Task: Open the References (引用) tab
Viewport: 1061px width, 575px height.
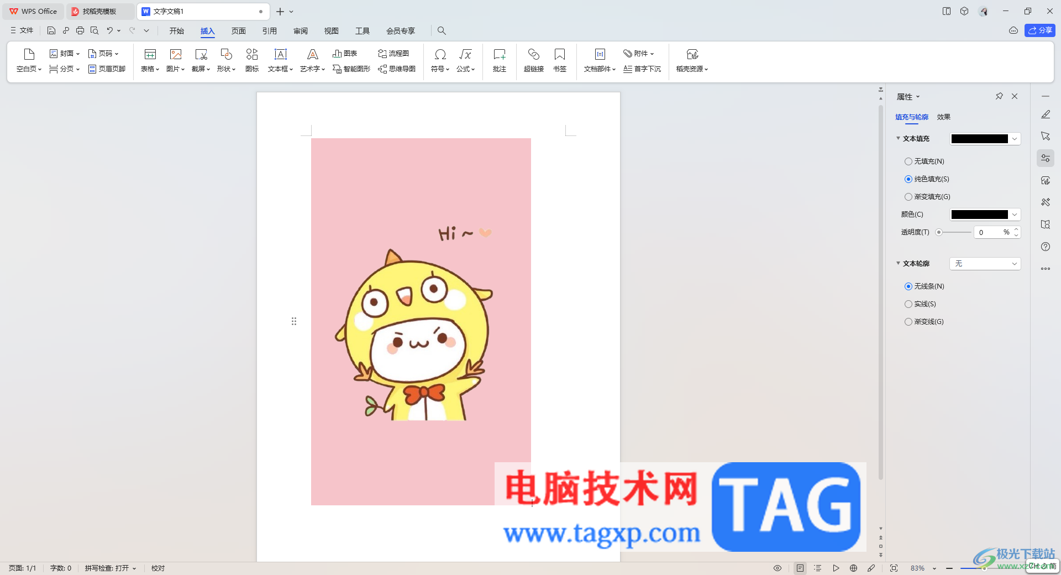Action: (270, 31)
